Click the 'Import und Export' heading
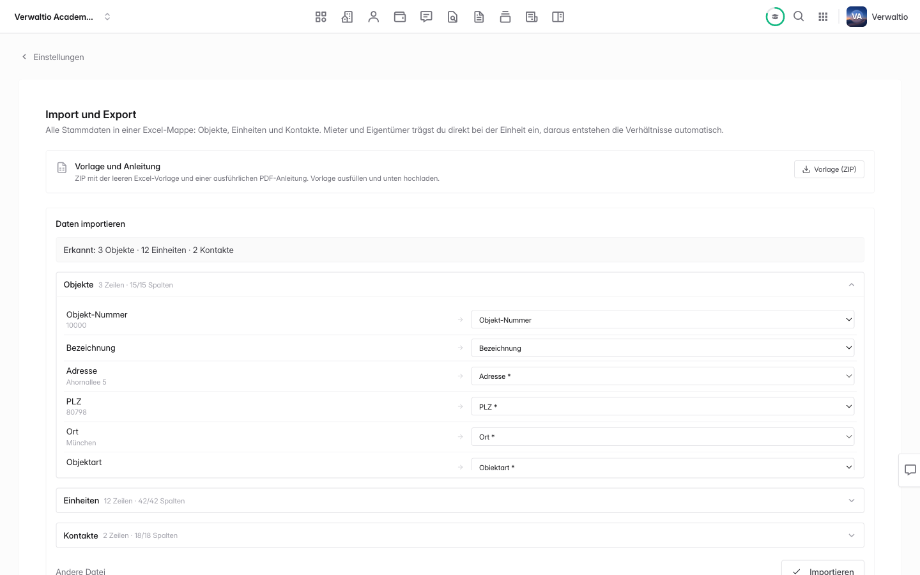This screenshot has height=575, width=920. (x=91, y=115)
